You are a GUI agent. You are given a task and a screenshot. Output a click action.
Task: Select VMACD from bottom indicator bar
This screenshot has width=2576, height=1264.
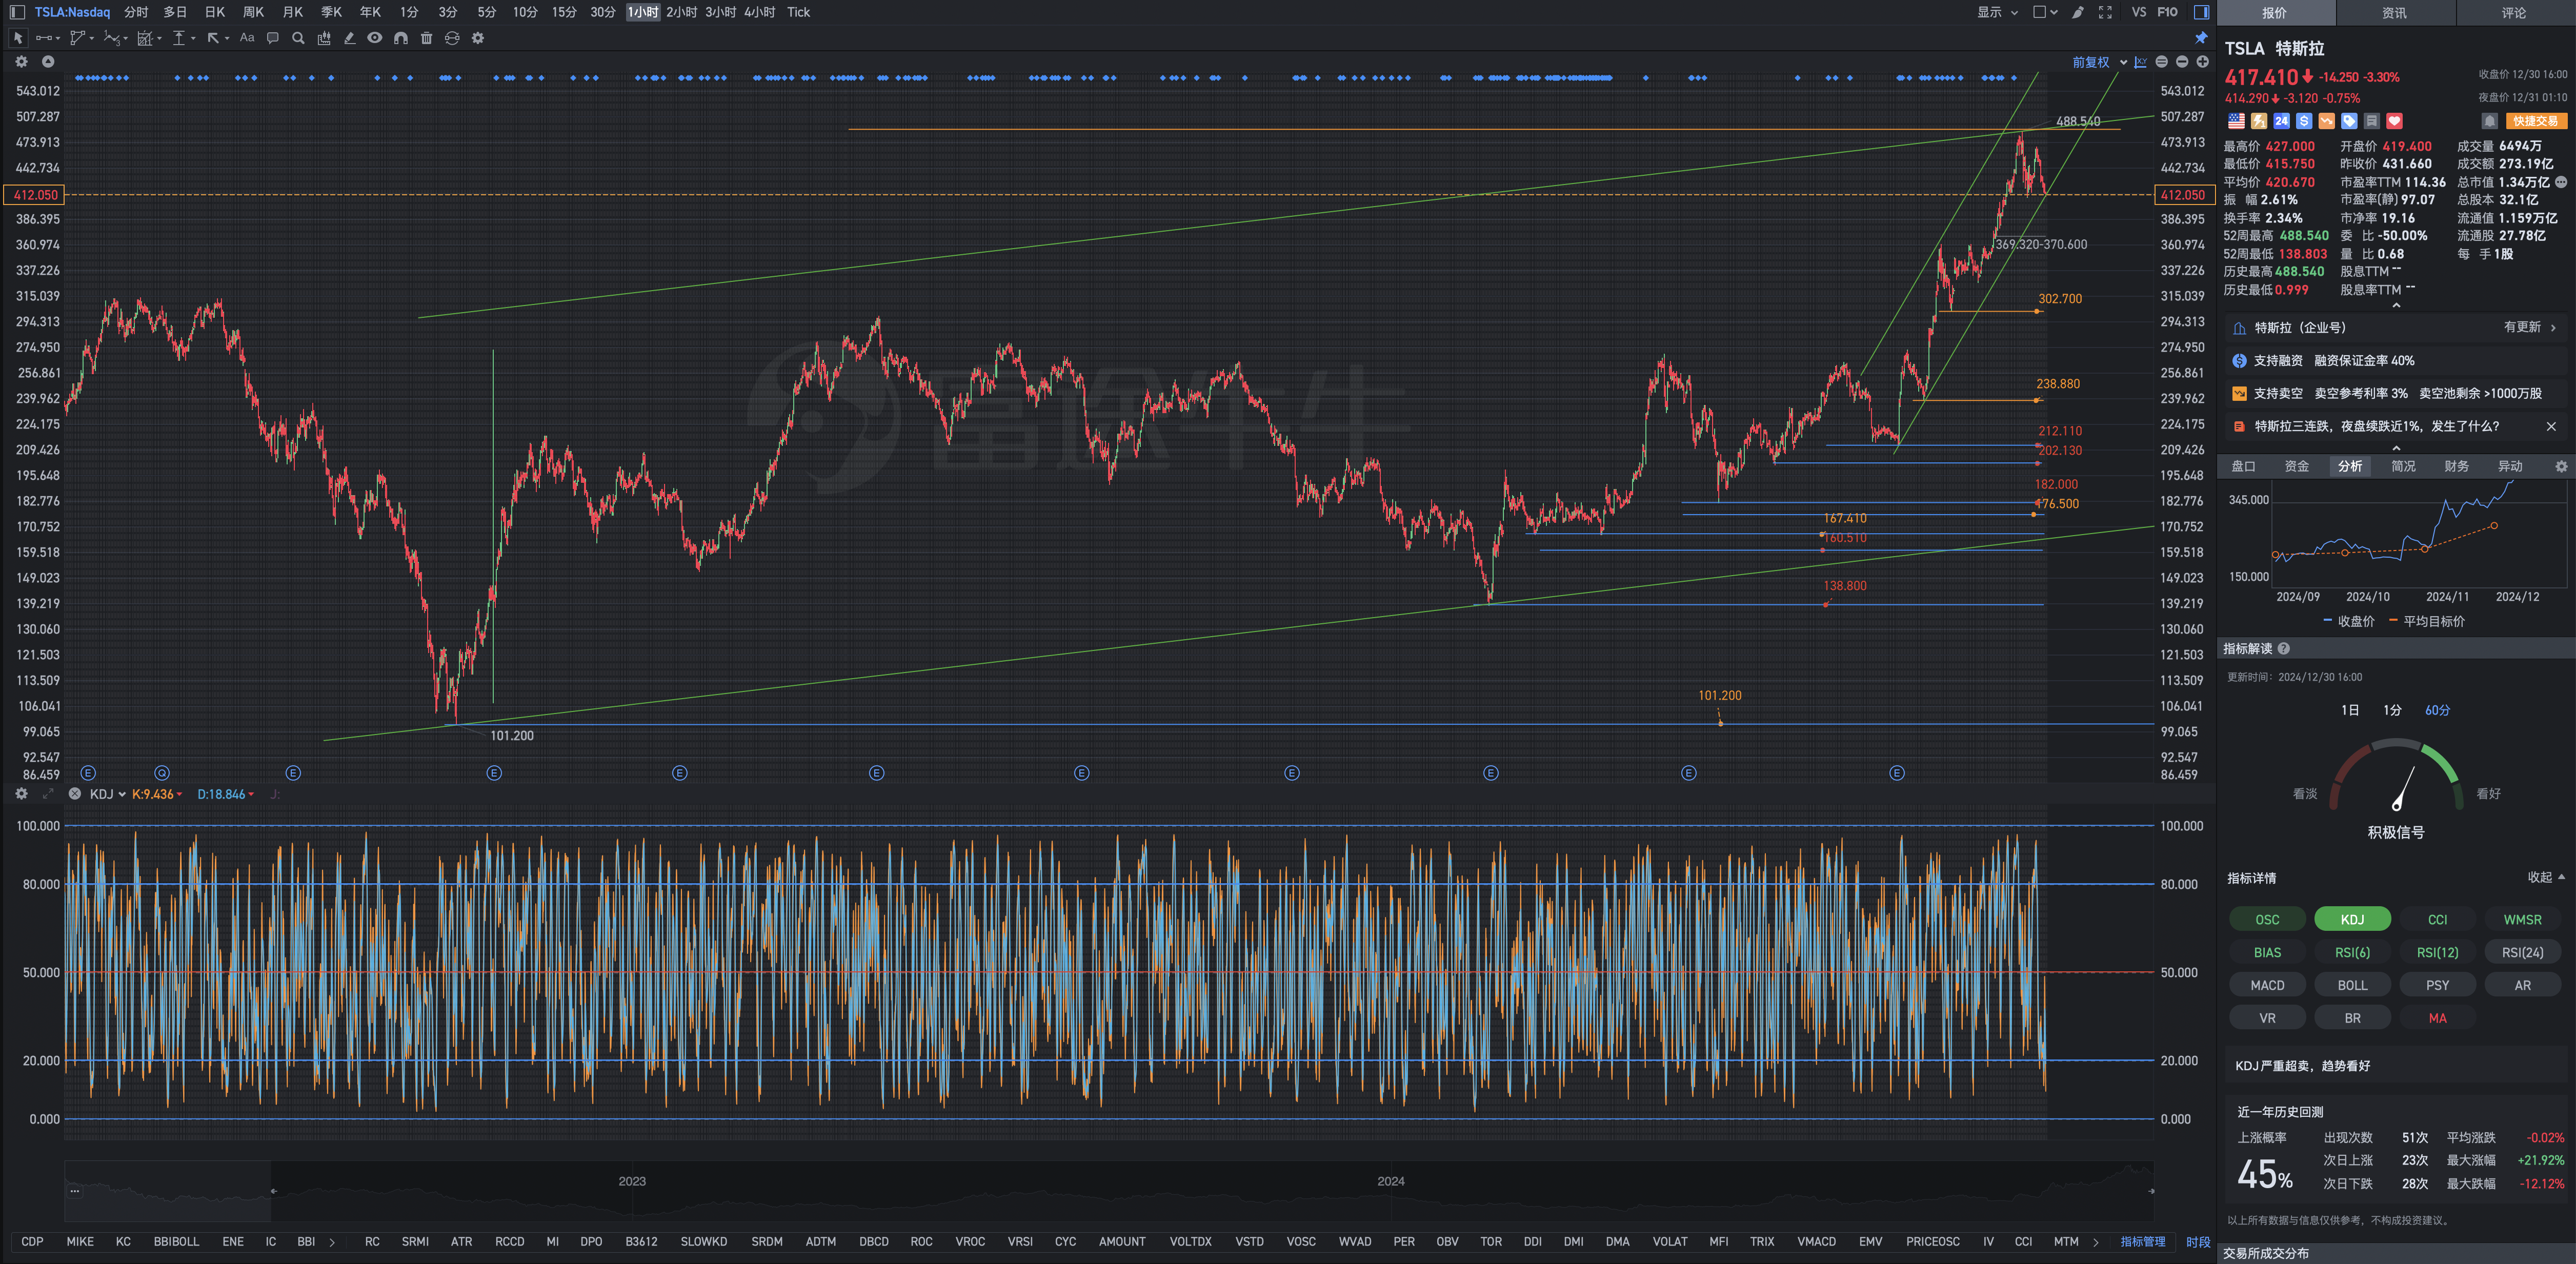[x=1816, y=1241]
